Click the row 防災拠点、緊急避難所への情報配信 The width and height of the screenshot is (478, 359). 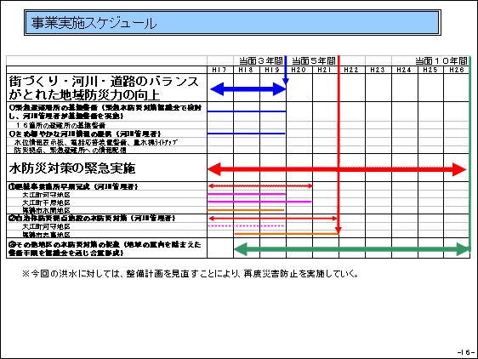click(x=70, y=150)
